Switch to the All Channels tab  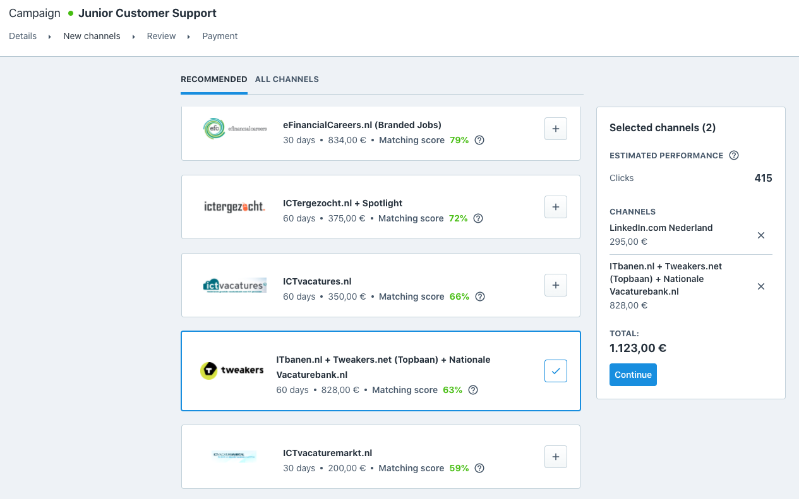(x=287, y=79)
